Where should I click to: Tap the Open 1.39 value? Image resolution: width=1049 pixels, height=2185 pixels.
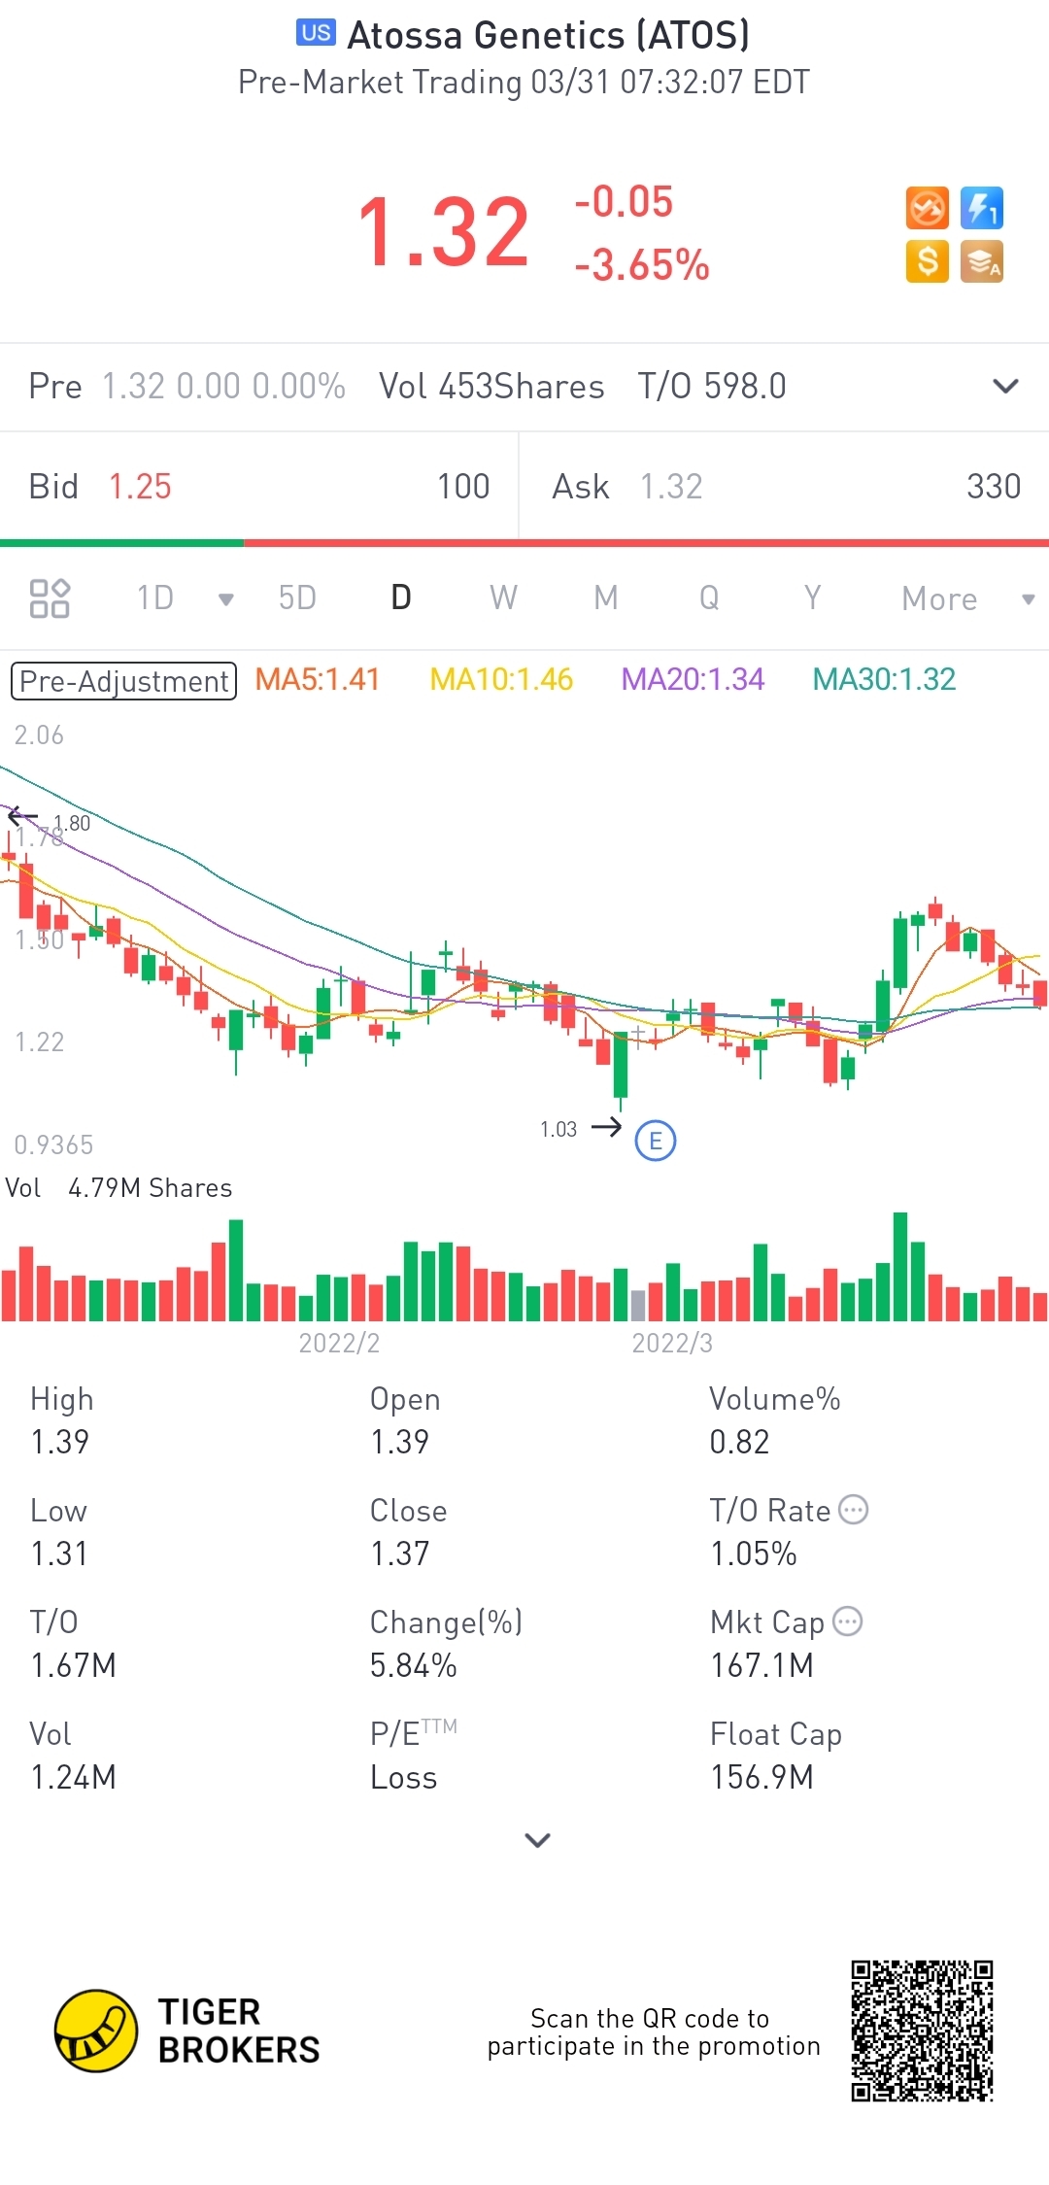(400, 1442)
